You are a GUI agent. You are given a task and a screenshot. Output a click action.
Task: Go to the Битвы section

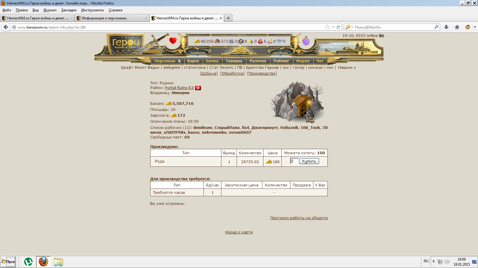(212, 61)
